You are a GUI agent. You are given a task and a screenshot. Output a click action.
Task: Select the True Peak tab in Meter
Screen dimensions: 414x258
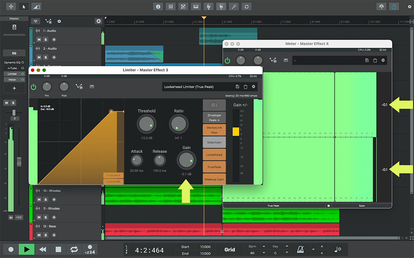click(x=273, y=206)
